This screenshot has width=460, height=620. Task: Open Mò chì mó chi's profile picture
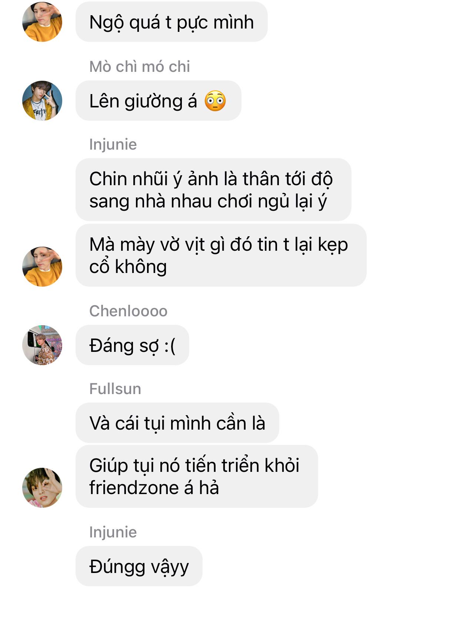click(x=42, y=100)
